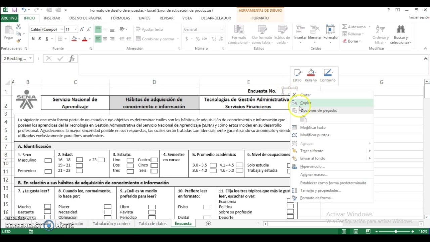Click the Insertar cells icon
The image size is (430, 242).
[x=300, y=29]
